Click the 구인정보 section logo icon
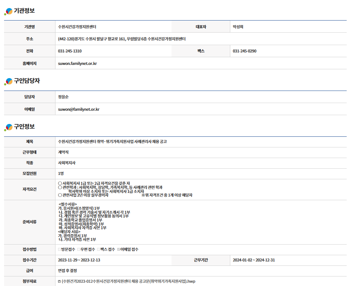The image size is (350, 286). click(x=8, y=128)
